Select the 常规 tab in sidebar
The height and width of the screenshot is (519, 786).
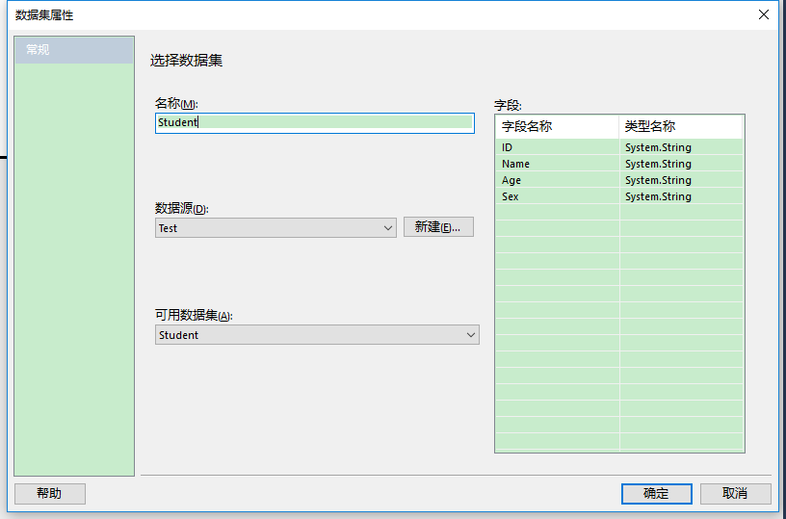[x=74, y=50]
